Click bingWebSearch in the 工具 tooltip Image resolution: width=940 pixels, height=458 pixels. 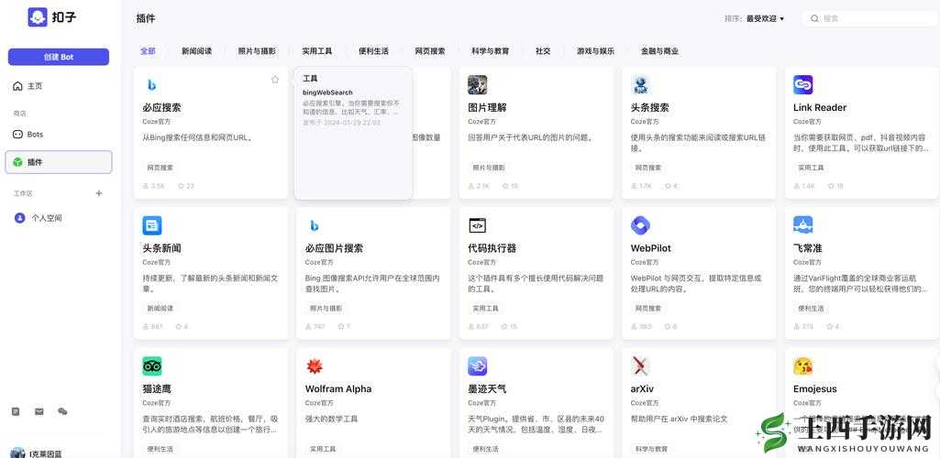tap(327, 93)
